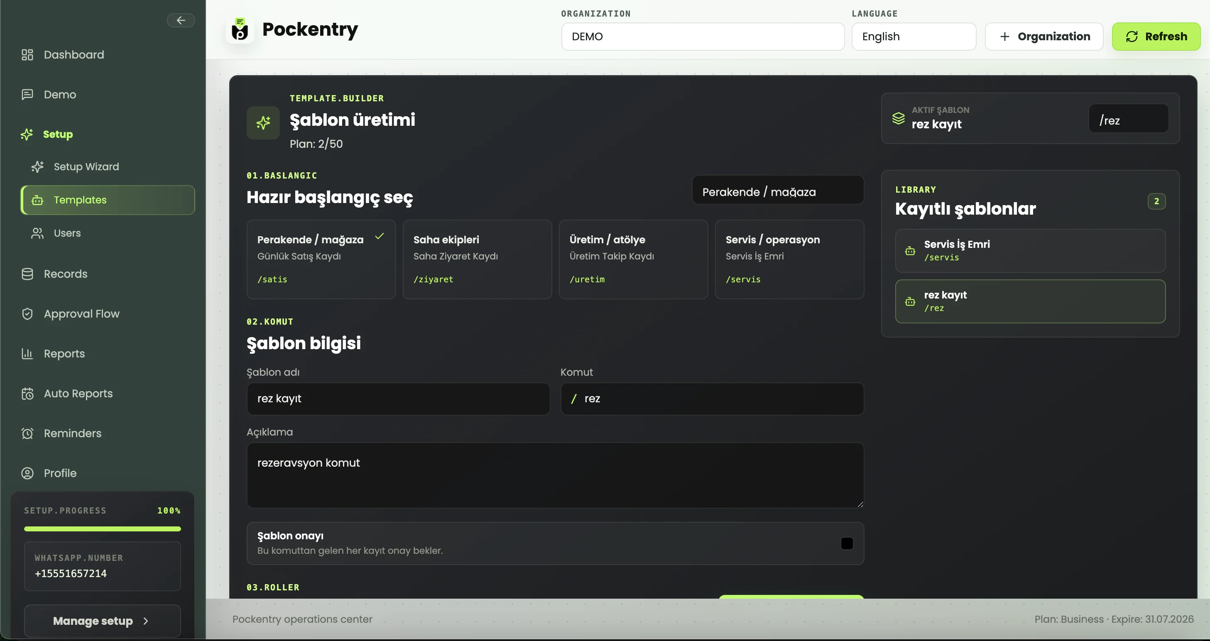Click the Profile user circle icon

click(x=27, y=473)
